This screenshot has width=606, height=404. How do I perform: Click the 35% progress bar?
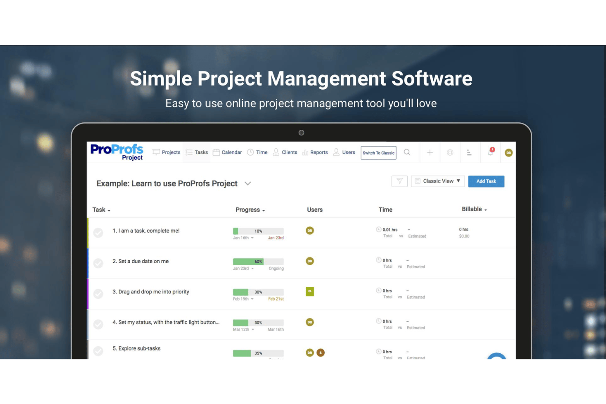[x=258, y=353]
